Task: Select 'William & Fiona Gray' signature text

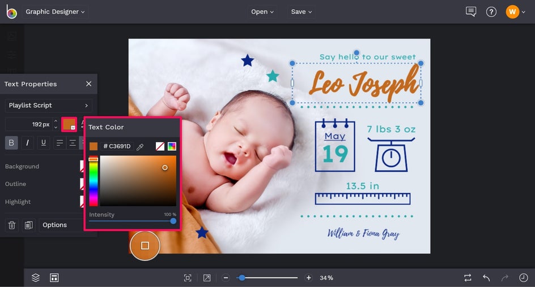Action: point(363,234)
